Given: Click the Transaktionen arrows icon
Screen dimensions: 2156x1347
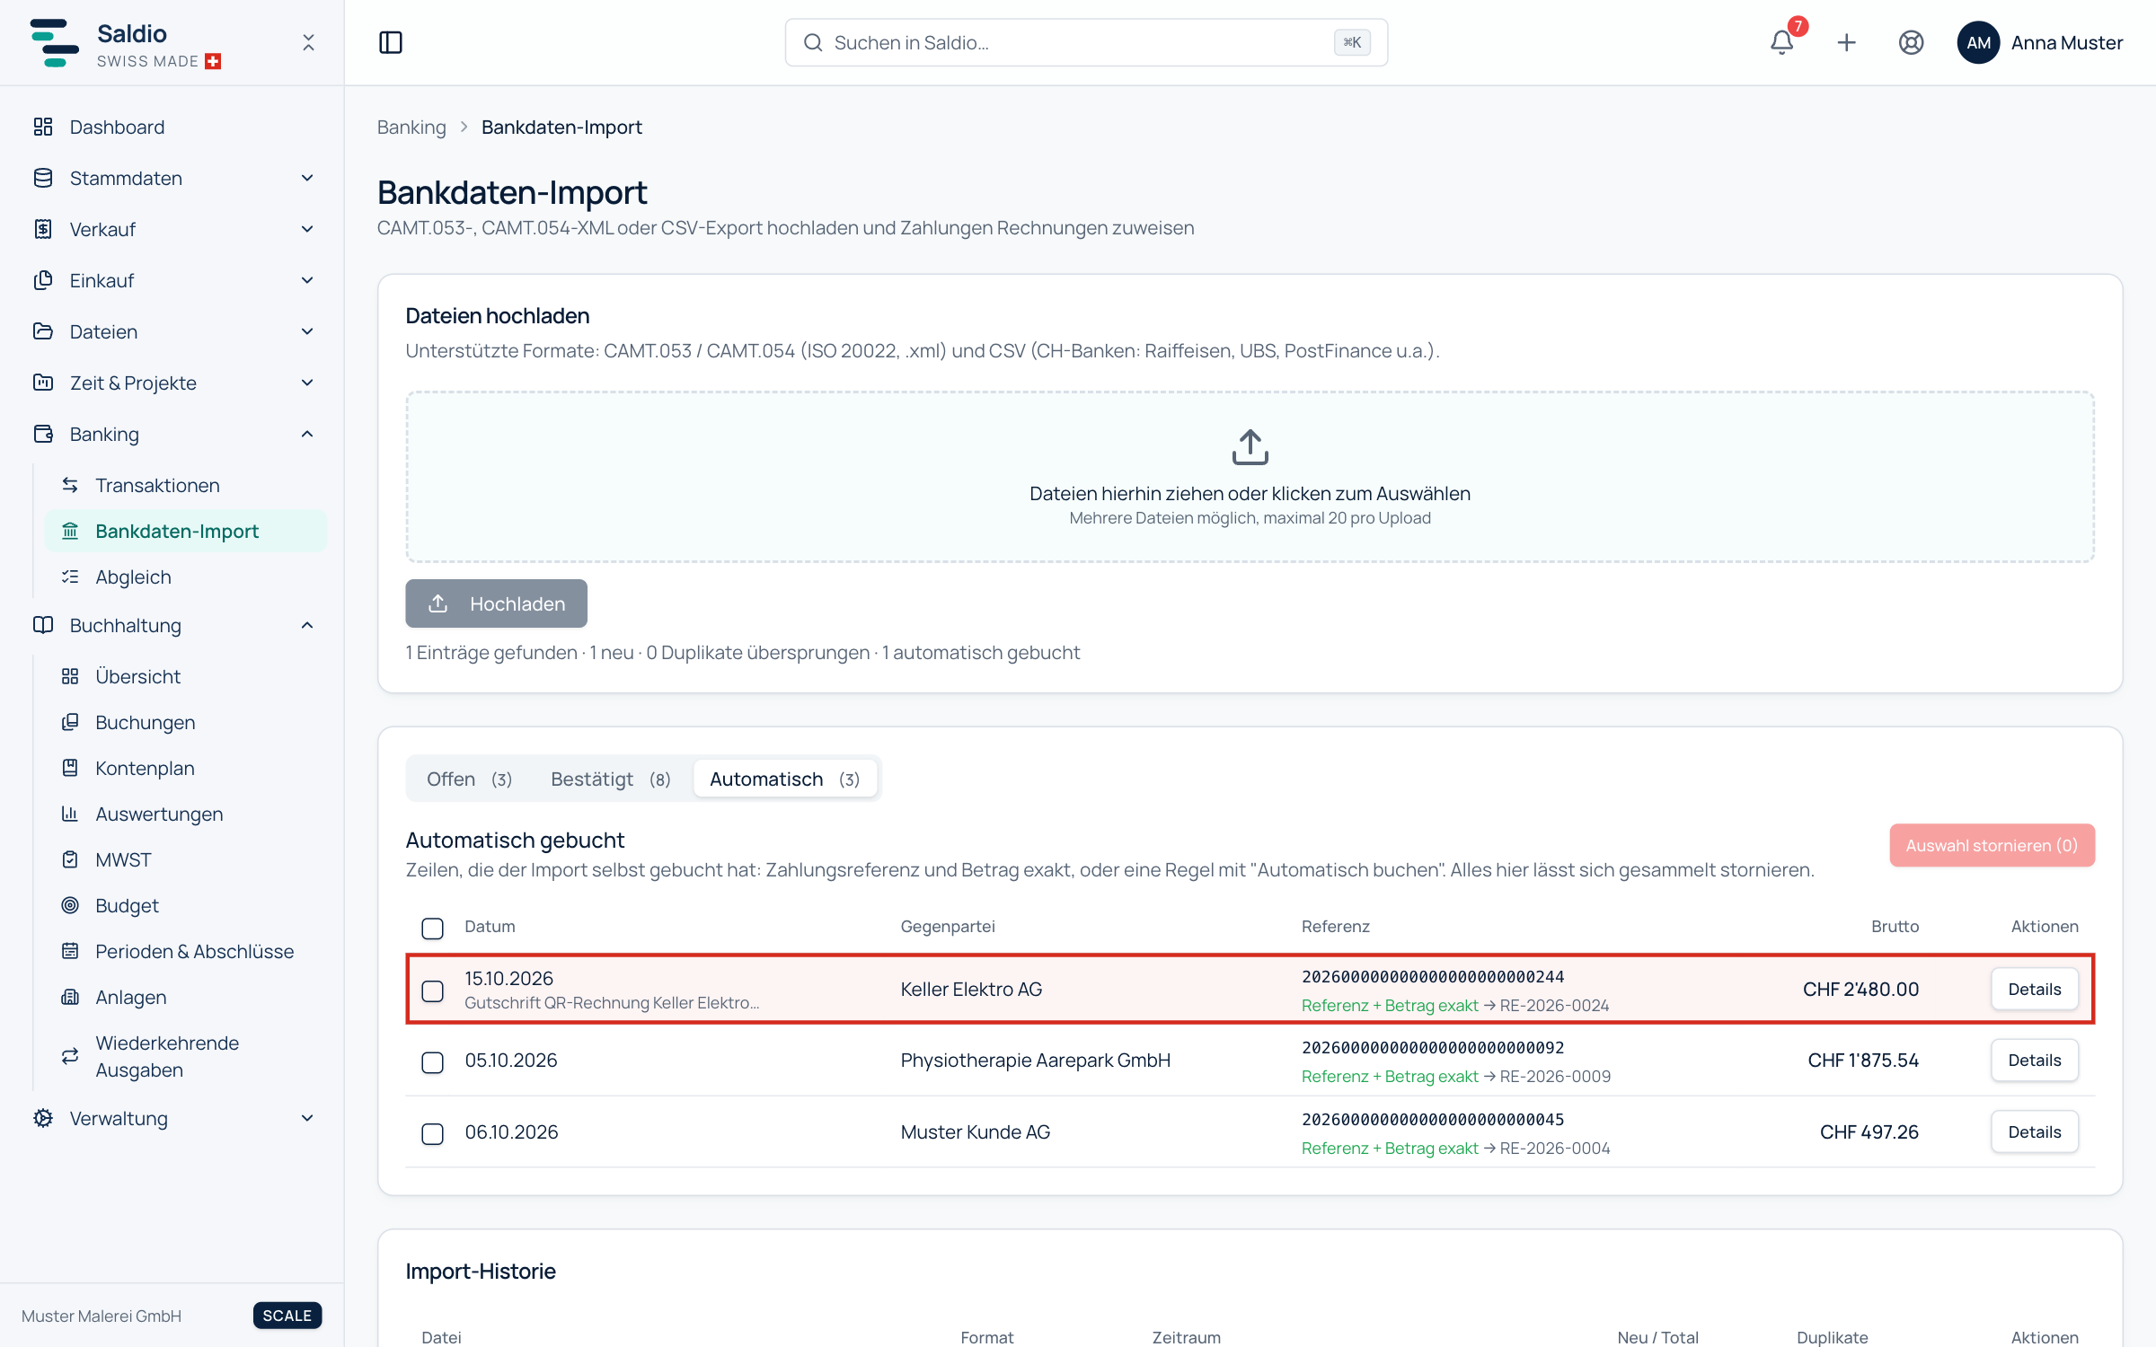Looking at the screenshot, I should tap(70, 485).
